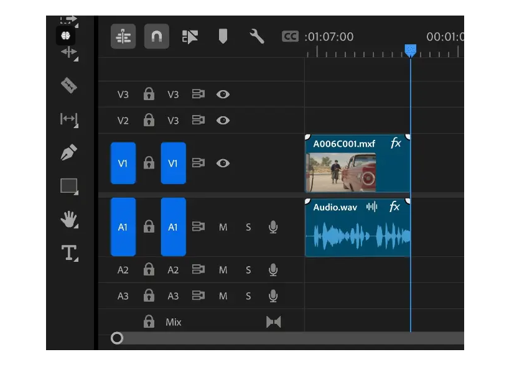Open Timeline Display Settings wrench

coord(257,36)
